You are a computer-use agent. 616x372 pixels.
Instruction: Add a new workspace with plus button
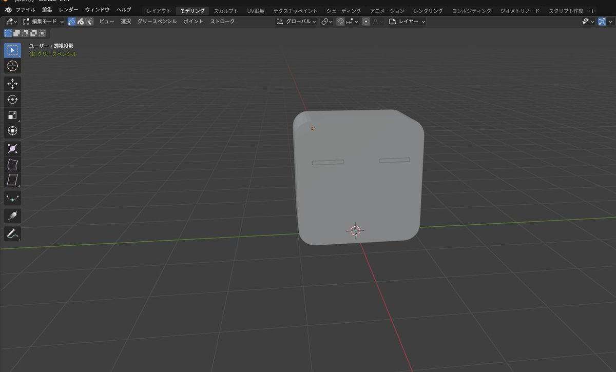(592, 11)
